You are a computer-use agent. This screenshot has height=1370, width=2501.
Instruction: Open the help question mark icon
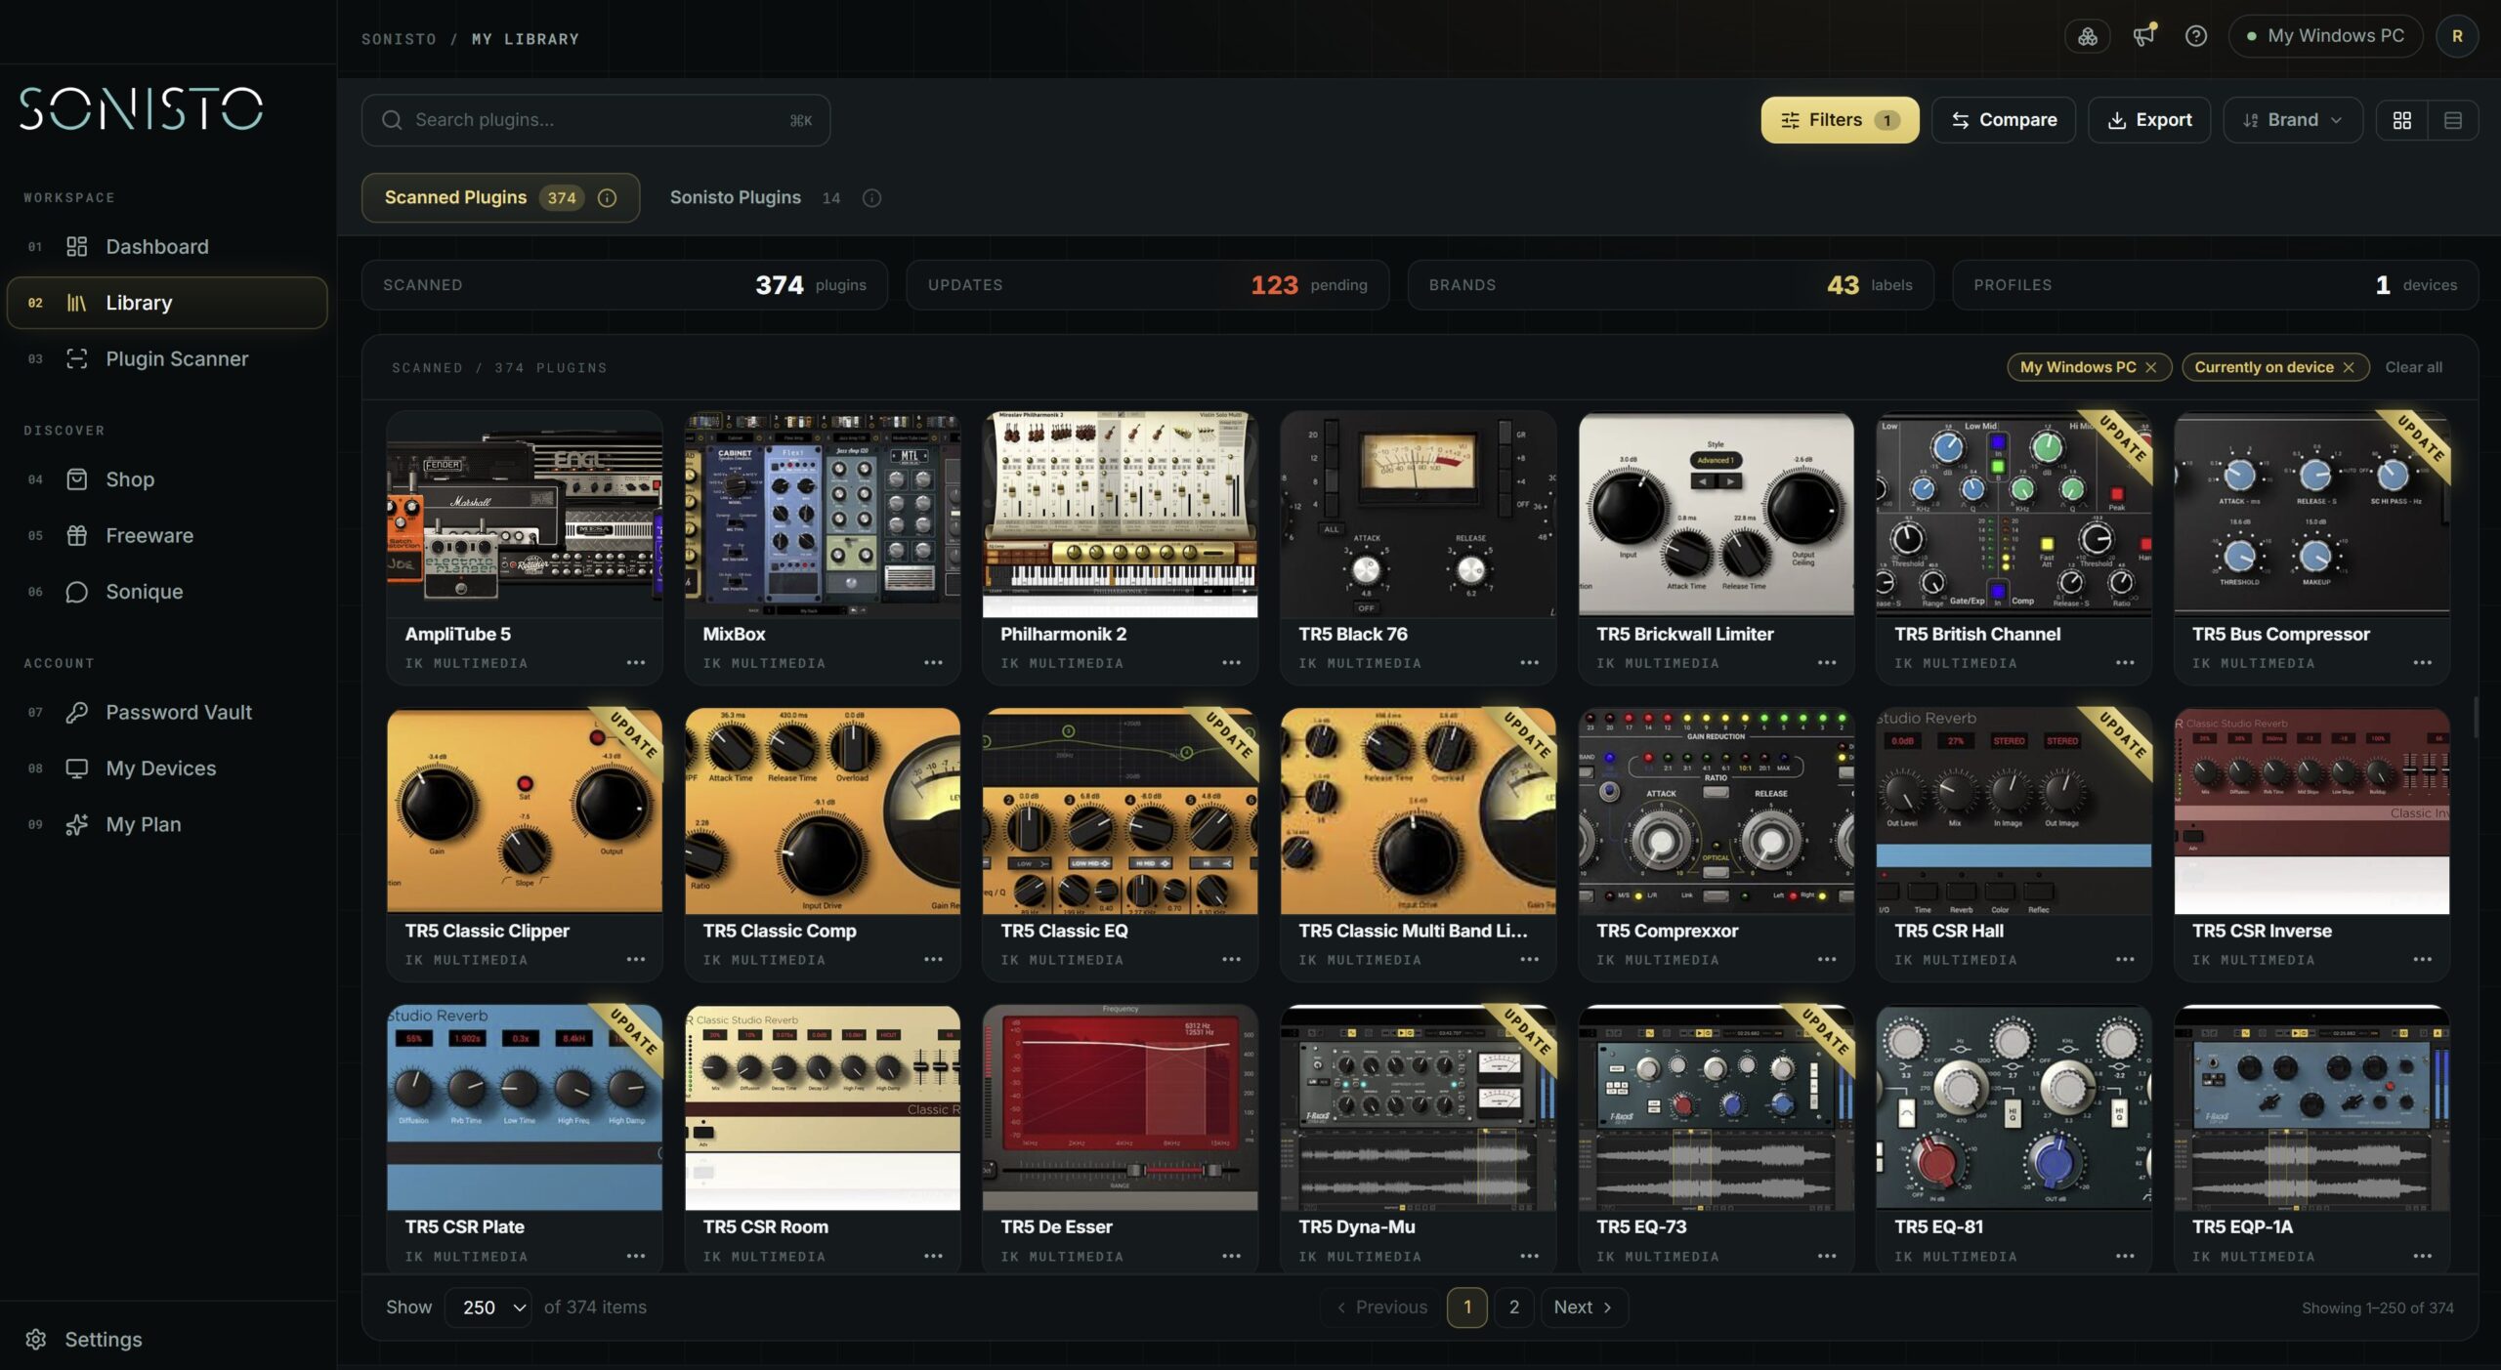pos(2195,36)
